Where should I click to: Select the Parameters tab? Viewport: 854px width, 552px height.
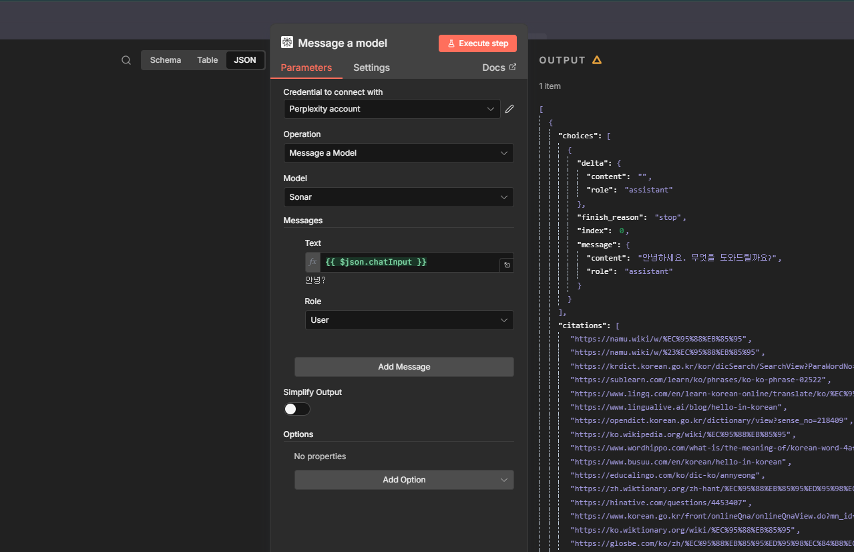(x=306, y=67)
